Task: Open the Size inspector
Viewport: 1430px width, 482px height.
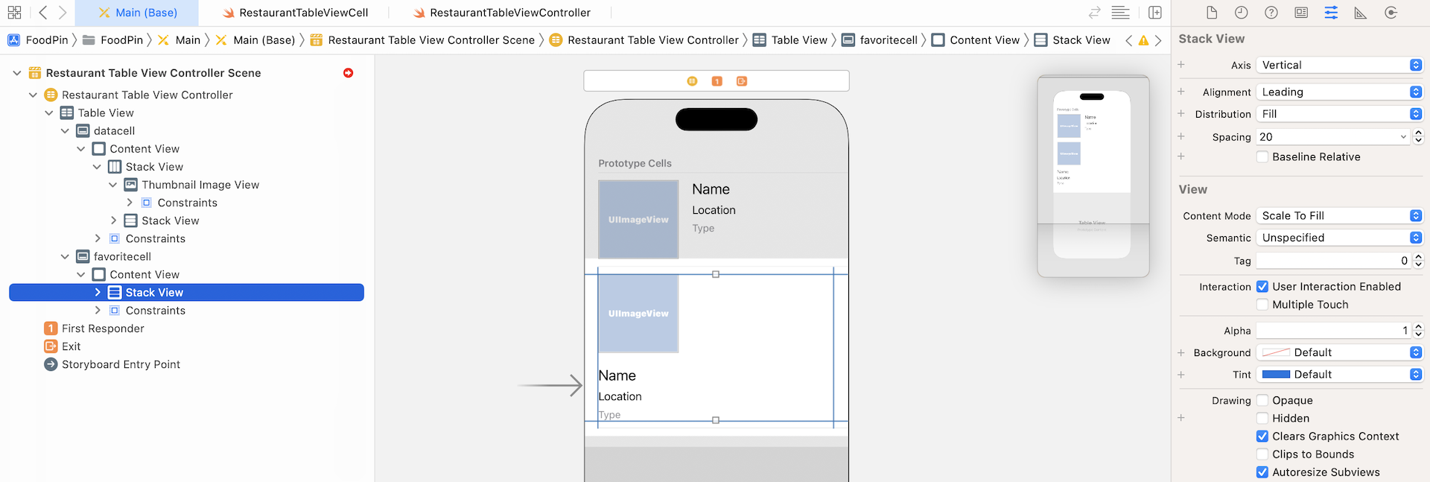Action: (1361, 13)
